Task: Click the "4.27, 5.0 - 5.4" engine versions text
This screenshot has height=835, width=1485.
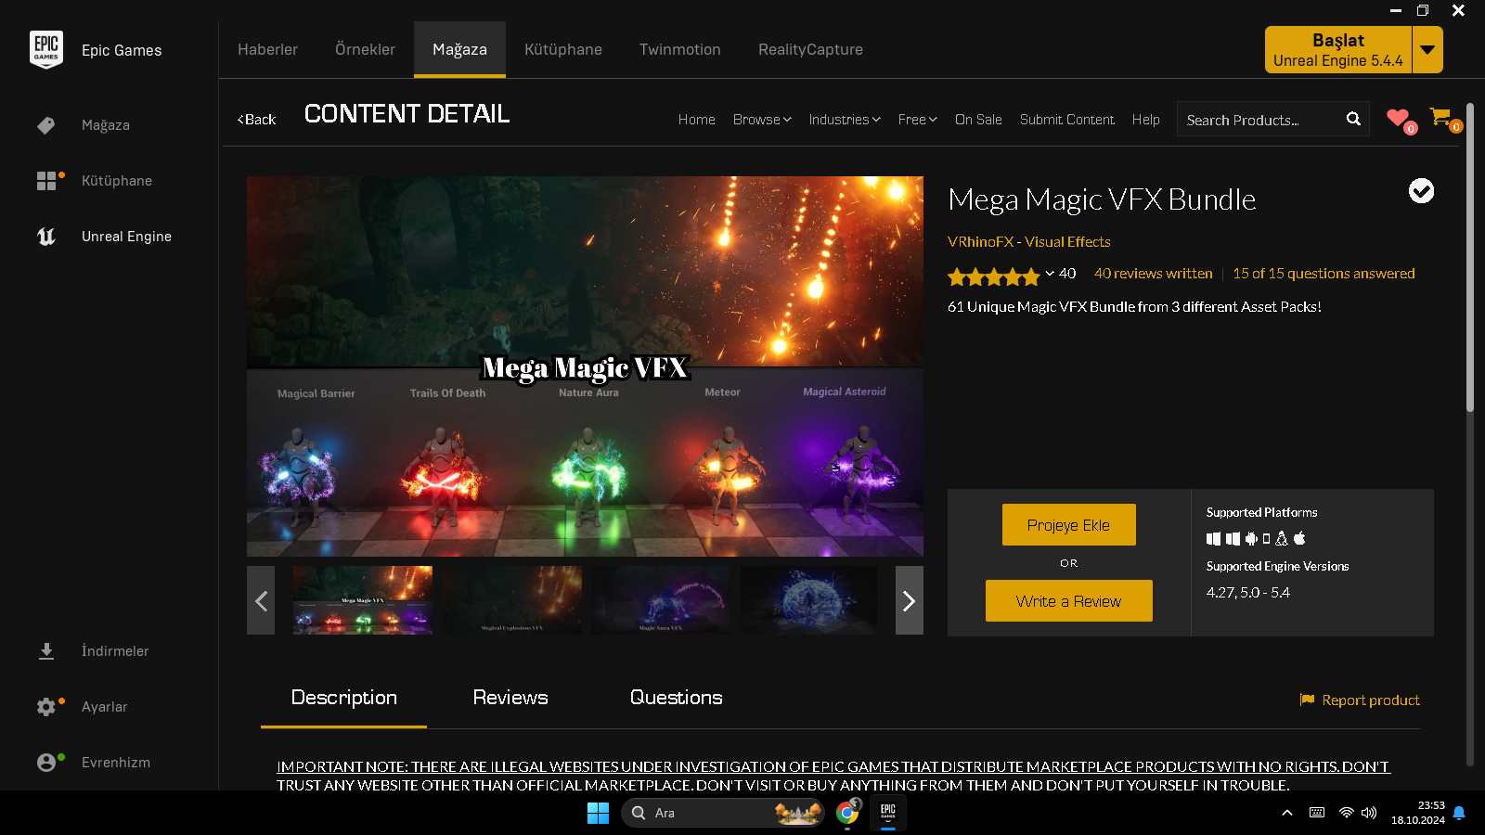Action: coord(1248,593)
